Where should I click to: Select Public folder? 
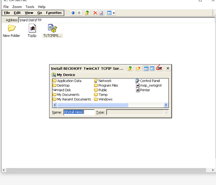[x=100, y=90]
